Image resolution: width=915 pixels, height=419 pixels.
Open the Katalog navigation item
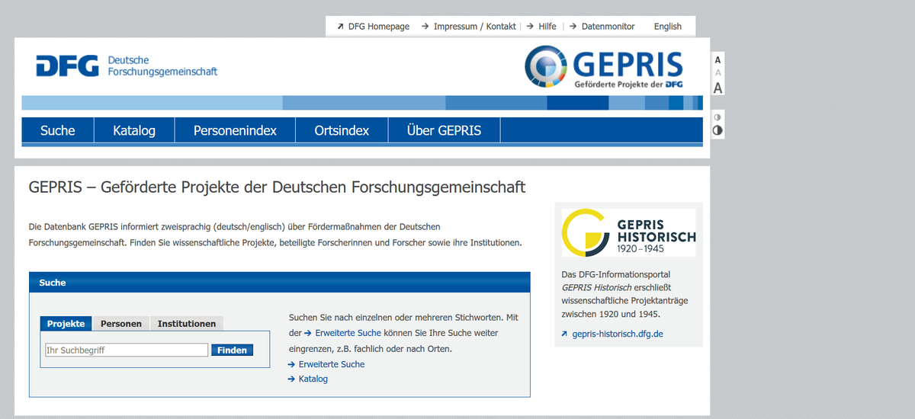pyautogui.click(x=134, y=130)
